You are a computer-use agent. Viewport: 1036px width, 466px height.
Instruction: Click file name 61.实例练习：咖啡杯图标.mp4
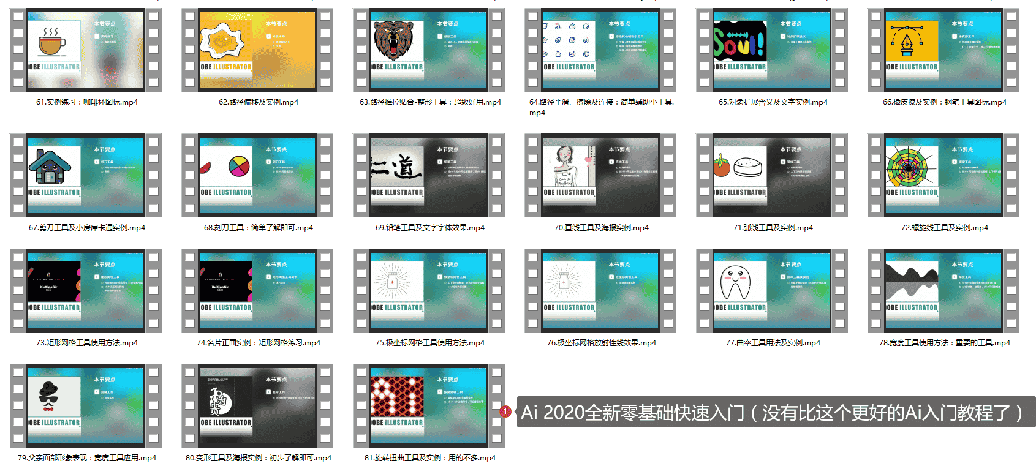click(x=87, y=102)
